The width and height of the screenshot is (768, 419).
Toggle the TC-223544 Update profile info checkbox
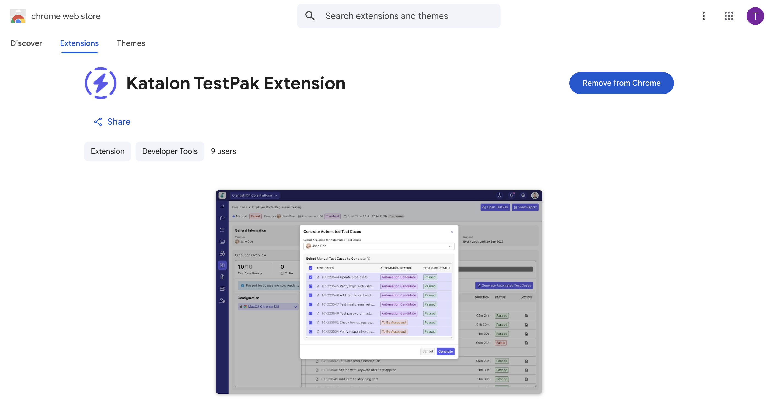point(311,277)
